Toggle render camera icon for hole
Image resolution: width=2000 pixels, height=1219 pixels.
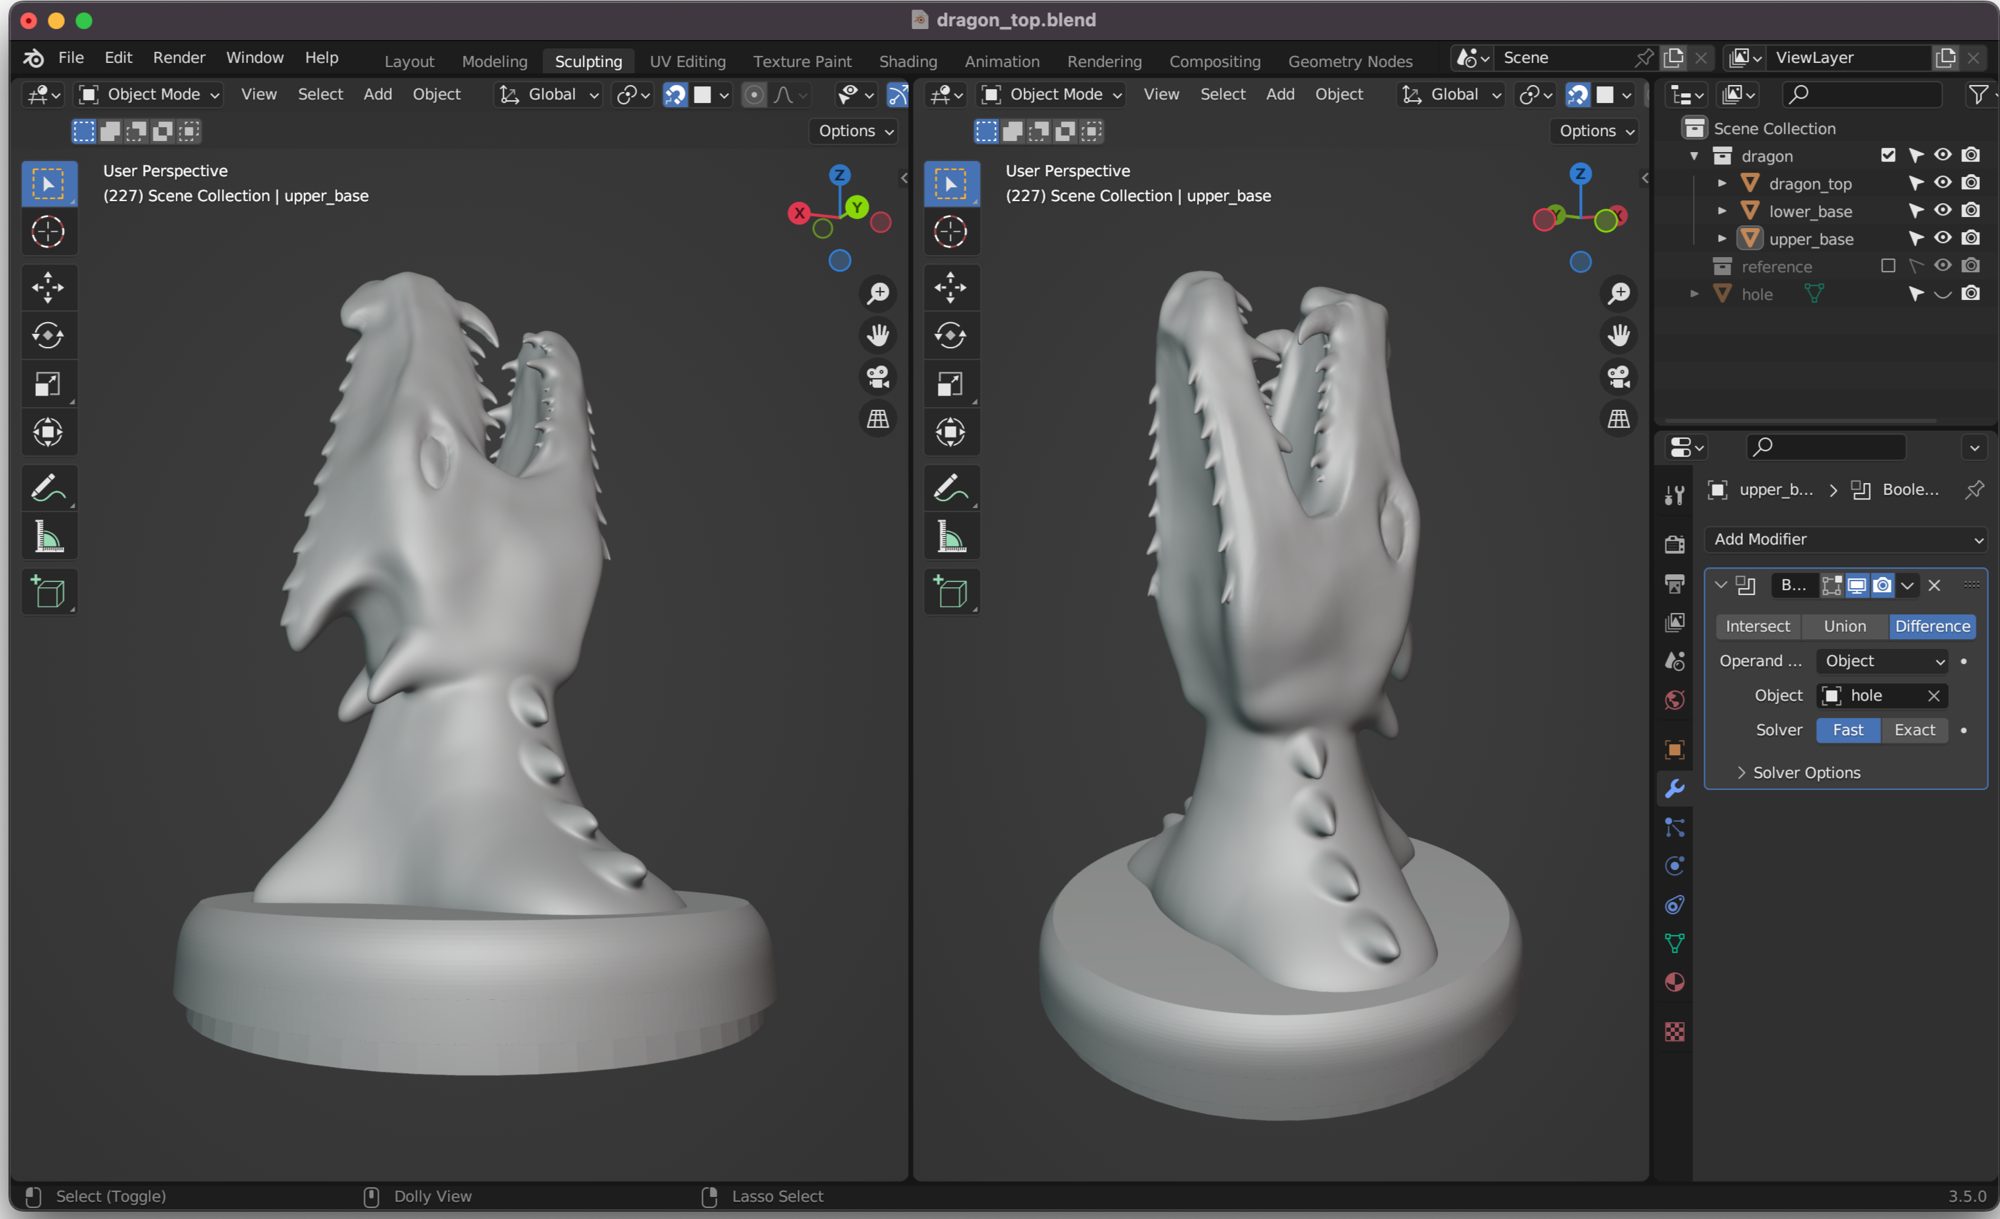[x=1971, y=293]
